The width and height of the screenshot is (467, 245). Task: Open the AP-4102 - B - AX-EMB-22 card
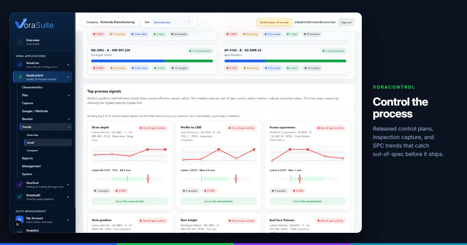pos(285,60)
